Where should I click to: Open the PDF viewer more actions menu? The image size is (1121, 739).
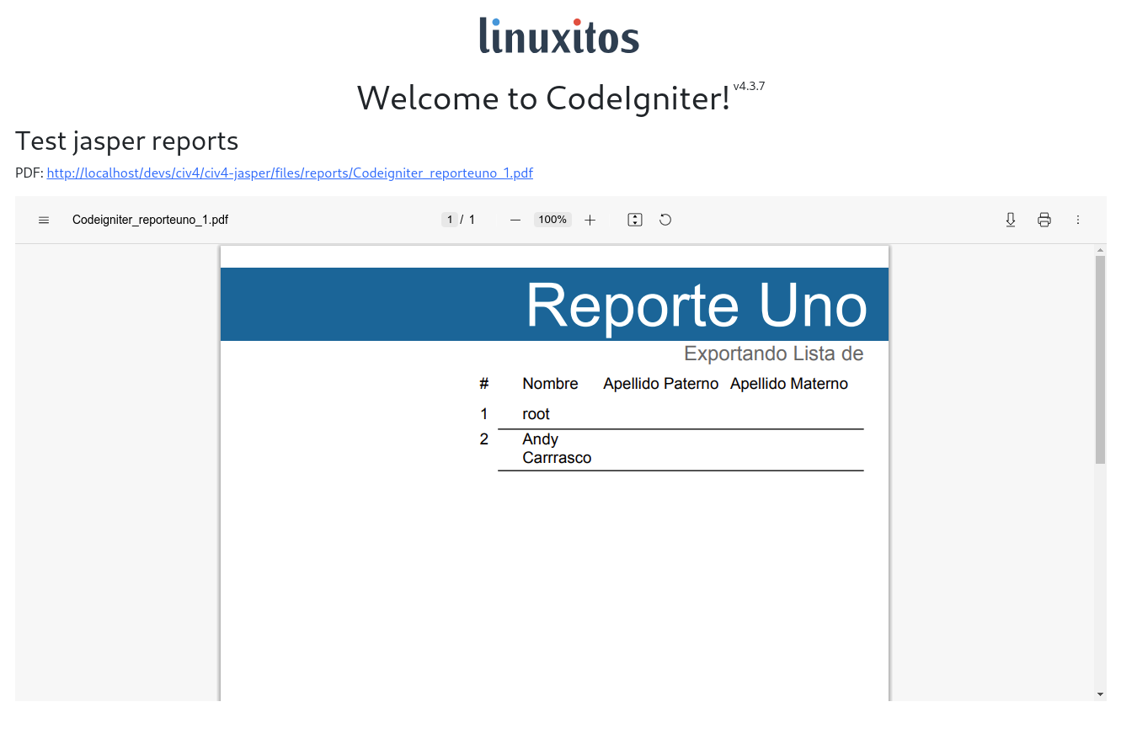tap(1078, 220)
